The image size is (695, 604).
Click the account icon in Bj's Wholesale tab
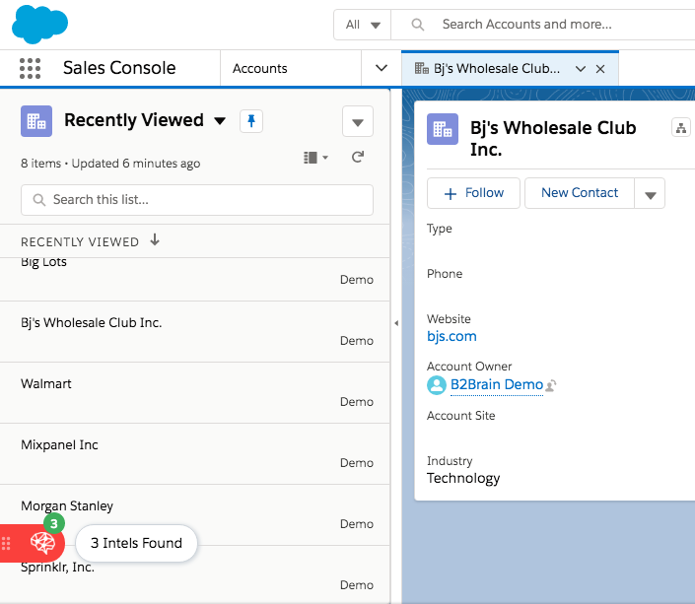(422, 68)
